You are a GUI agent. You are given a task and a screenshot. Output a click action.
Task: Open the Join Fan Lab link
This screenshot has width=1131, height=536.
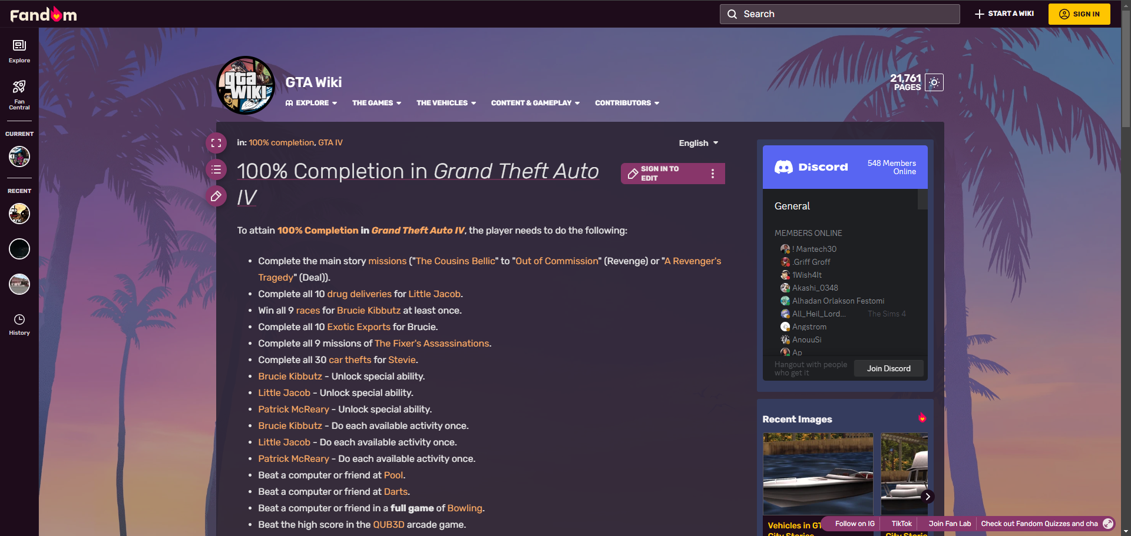950,524
